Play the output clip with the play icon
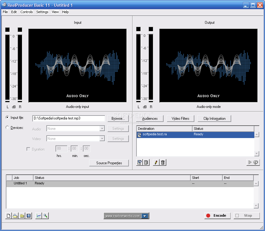The width and height of the screenshot is (265, 231). click(253, 162)
